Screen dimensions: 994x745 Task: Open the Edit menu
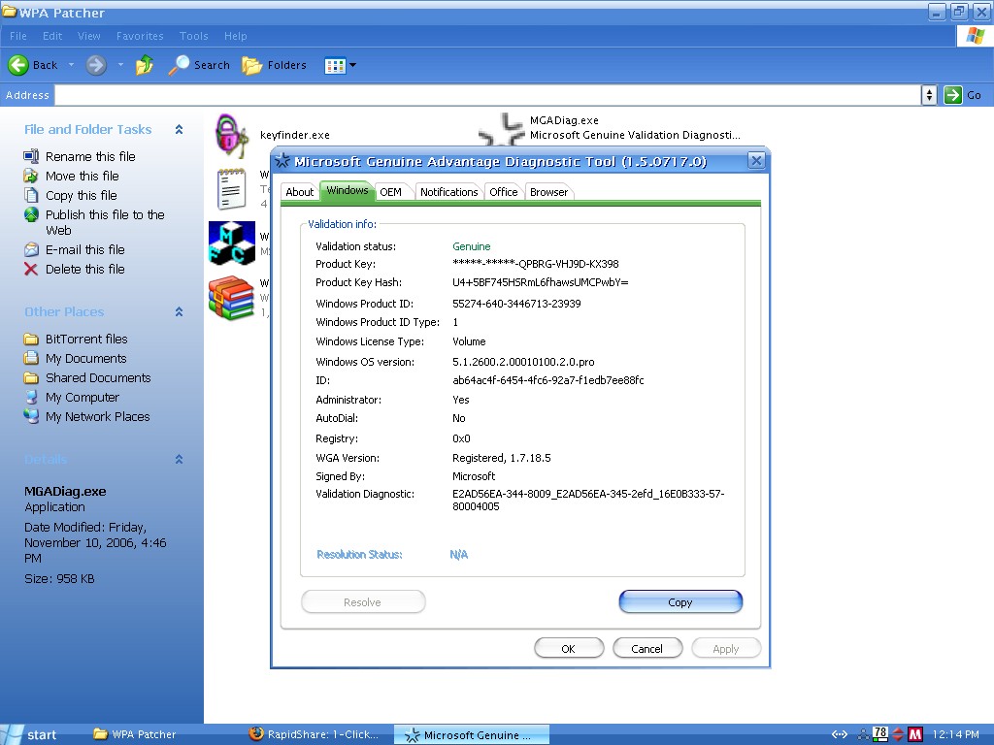[52, 36]
